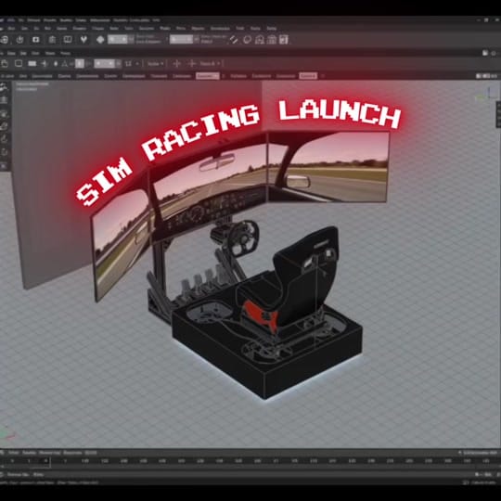This screenshot has height=501, width=501.
Task: Click the diagonal pencil-like icon in top toolbar
Action: (234, 40)
